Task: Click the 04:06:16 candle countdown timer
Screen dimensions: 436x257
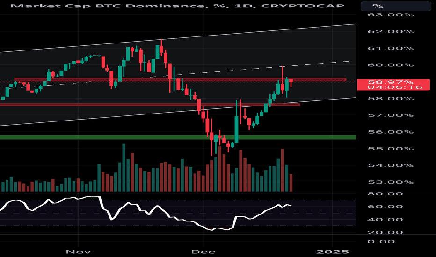Action: (395, 87)
